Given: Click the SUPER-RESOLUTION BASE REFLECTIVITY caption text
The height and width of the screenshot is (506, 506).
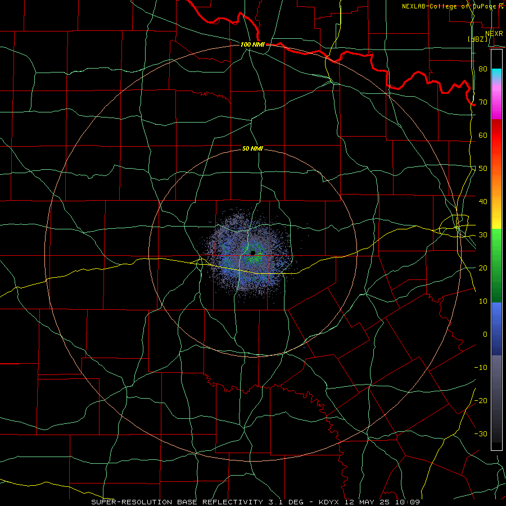Looking at the screenshot, I should pyautogui.click(x=177, y=502).
